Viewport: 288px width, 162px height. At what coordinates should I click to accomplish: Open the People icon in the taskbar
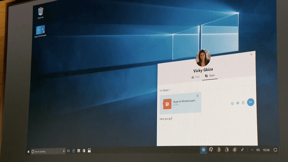242,150
